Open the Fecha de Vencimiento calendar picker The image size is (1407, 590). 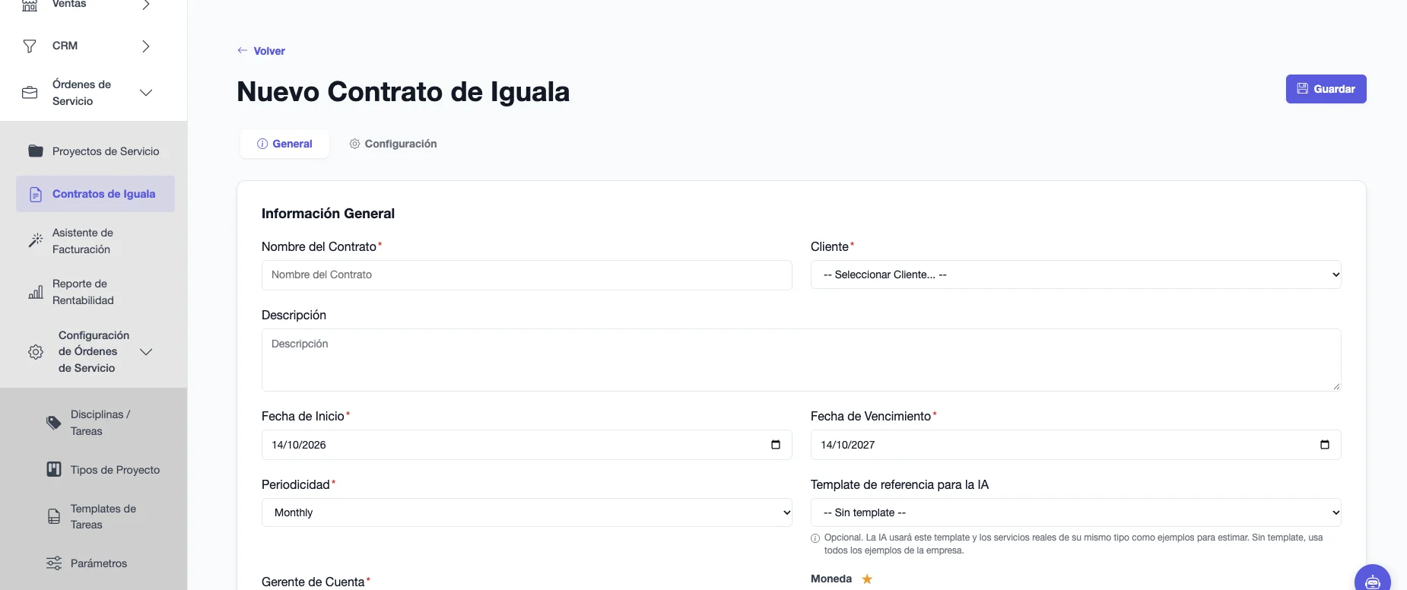[1325, 445]
